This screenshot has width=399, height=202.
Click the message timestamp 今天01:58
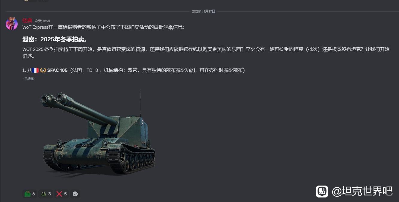coord(42,21)
